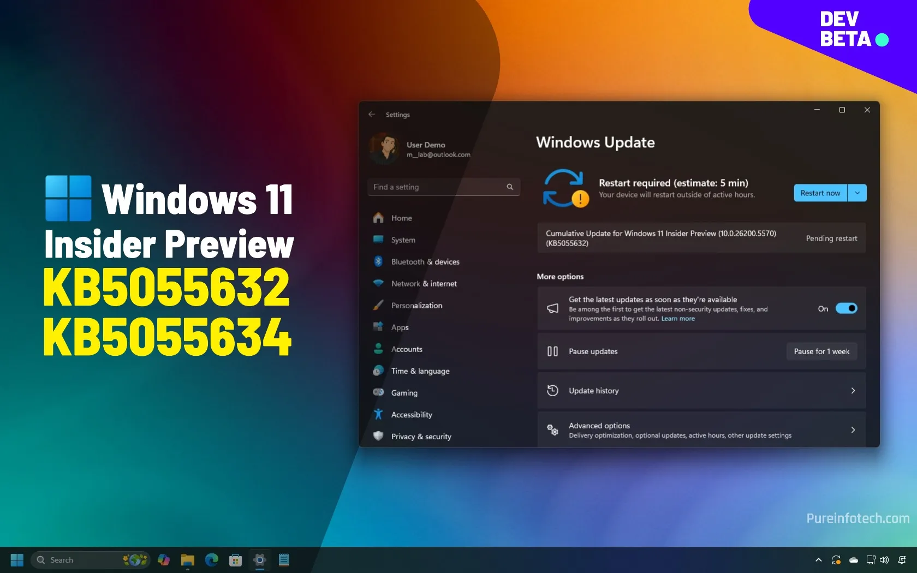Click the taskbar Search box
Screen dimensions: 917x573
90,560
